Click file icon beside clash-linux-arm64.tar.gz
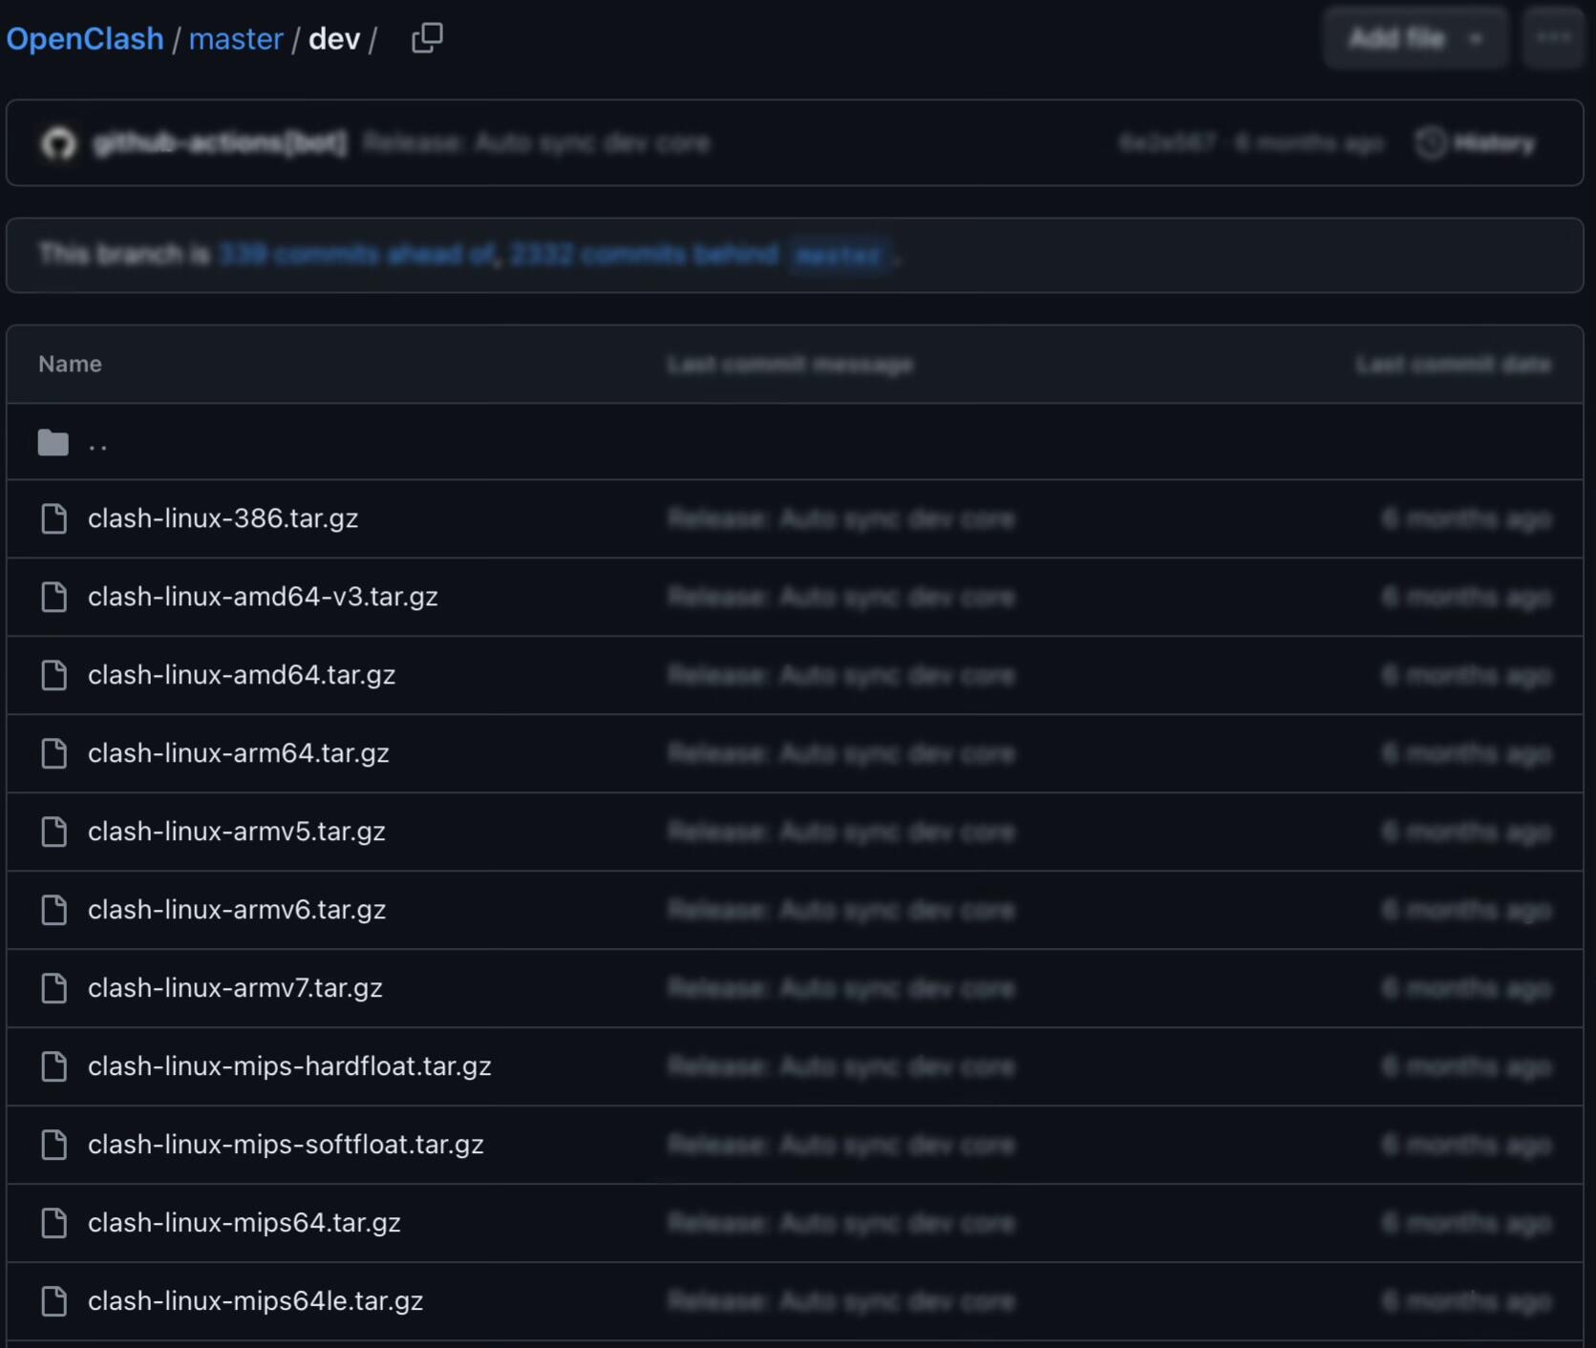The width and height of the screenshot is (1596, 1348). pos(54,753)
